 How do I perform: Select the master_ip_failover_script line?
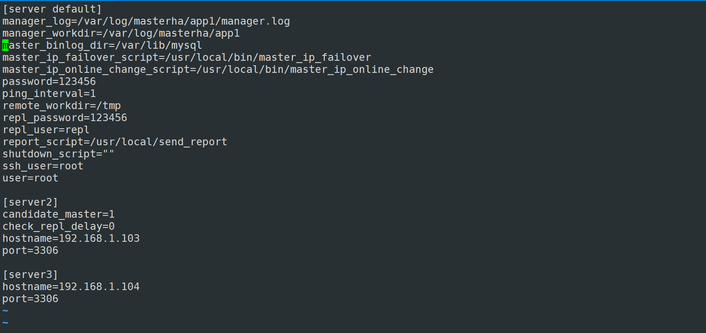187,58
